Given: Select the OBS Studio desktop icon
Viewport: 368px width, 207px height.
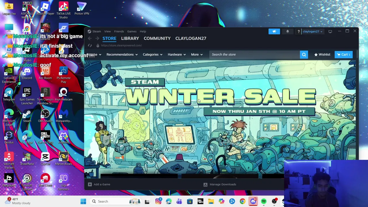Looking at the screenshot, I should (x=45, y=116).
